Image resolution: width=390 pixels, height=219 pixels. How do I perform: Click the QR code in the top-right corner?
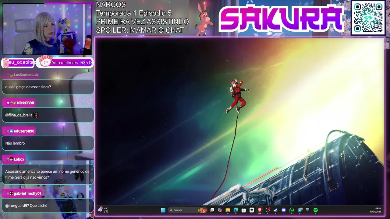[368, 18]
